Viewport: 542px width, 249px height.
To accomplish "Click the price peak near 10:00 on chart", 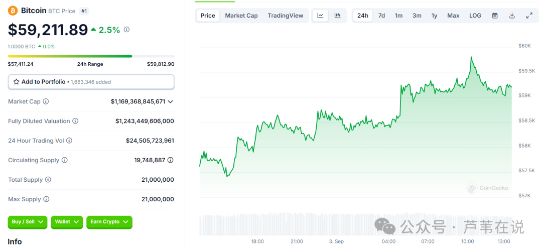I will click(x=471, y=57).
